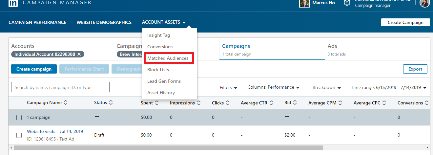Collapse the Account Assets dropdown menu
Image resolution: width=433 pixels, height=155 pixels.
click(164, 22)
